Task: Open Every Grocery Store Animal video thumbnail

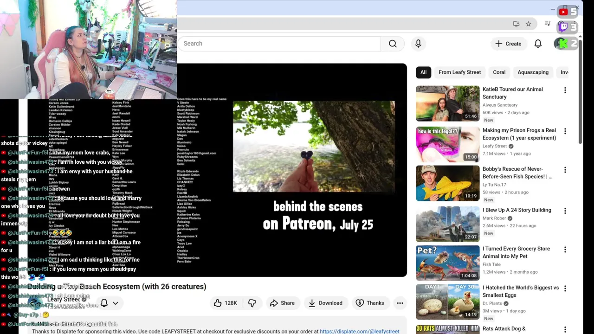Action: [448, 263]
